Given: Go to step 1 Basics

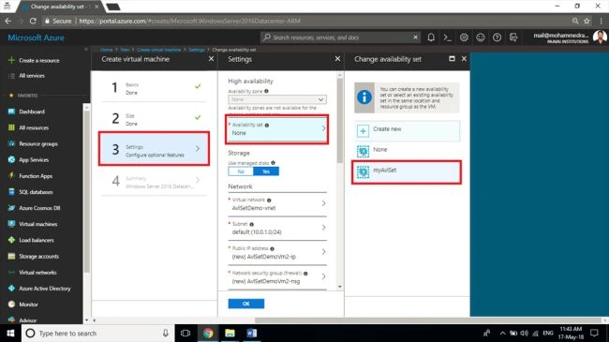Looking at the screenshot, I should [155, 88].
